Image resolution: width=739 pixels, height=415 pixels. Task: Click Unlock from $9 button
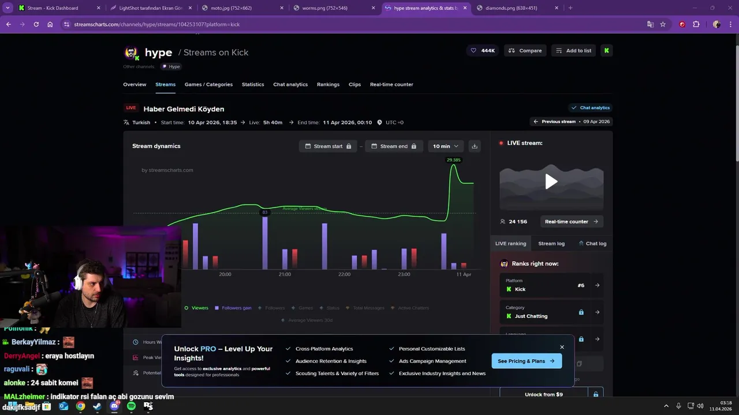[544, 394]
